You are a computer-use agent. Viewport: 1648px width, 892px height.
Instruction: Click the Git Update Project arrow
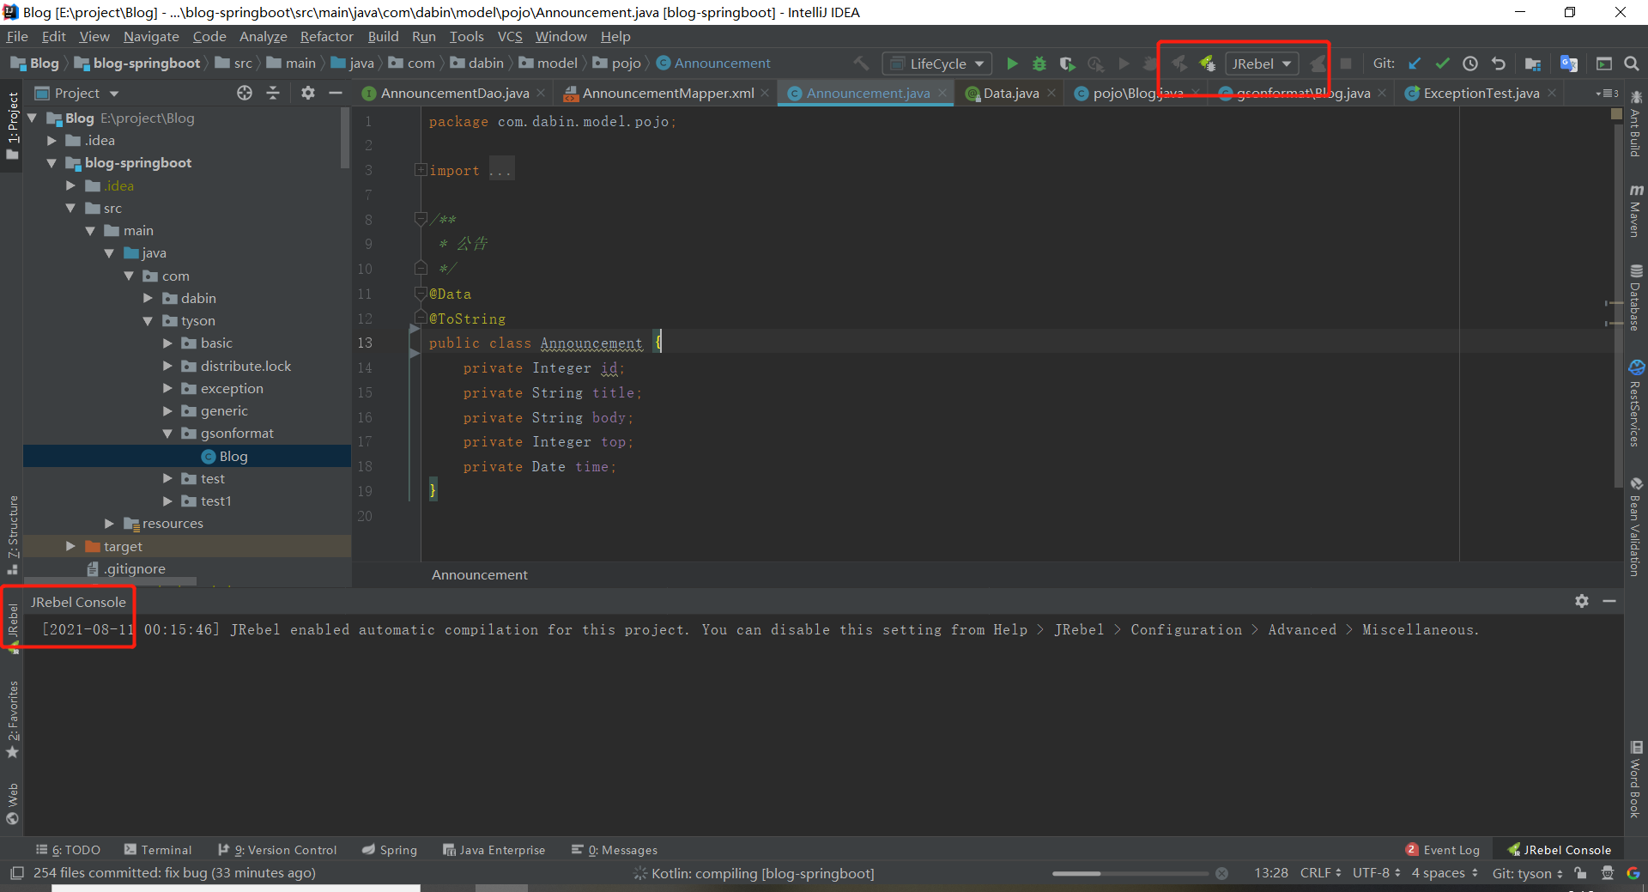pyautogui.click(x=1415, y=64)
